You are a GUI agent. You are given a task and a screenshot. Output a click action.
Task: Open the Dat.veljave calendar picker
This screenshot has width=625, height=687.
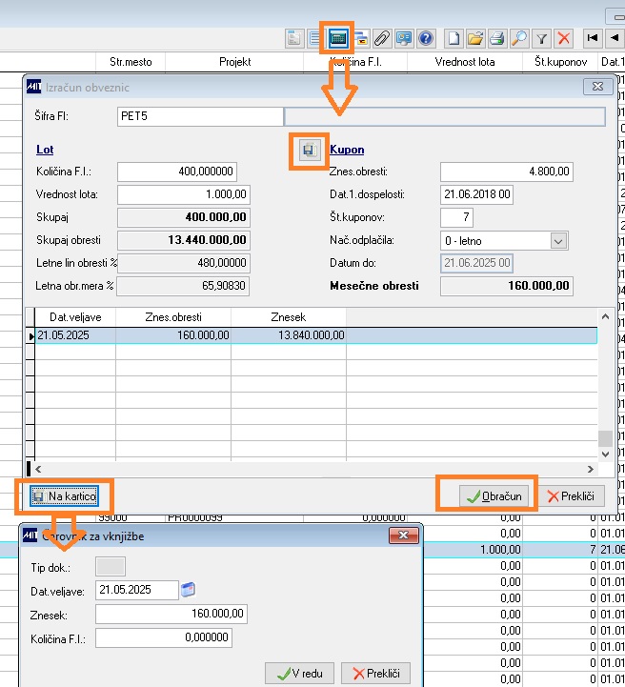coord(188,590)
